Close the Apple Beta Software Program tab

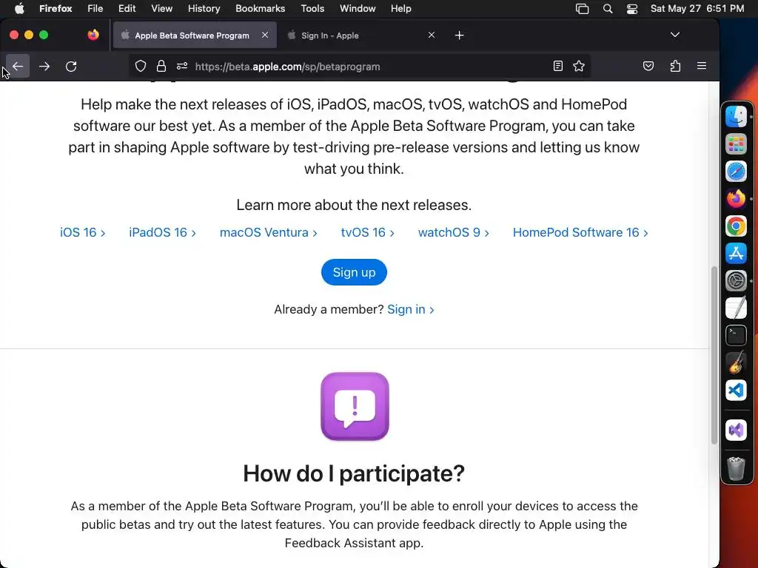tap(265, 35)
